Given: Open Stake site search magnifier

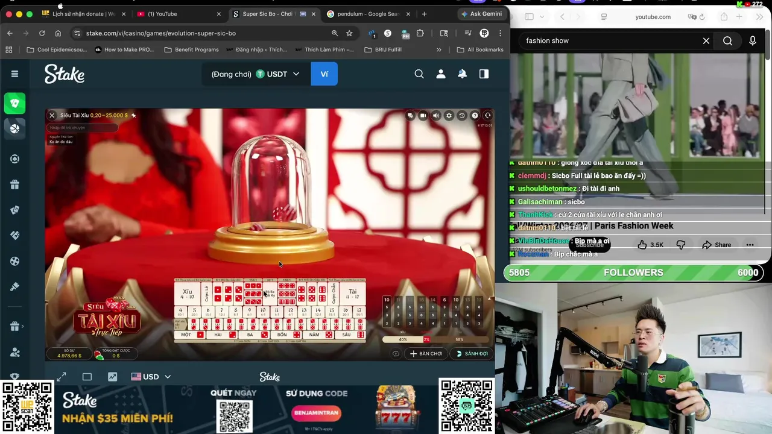Looking at the screenshot, I should point(419,74).
